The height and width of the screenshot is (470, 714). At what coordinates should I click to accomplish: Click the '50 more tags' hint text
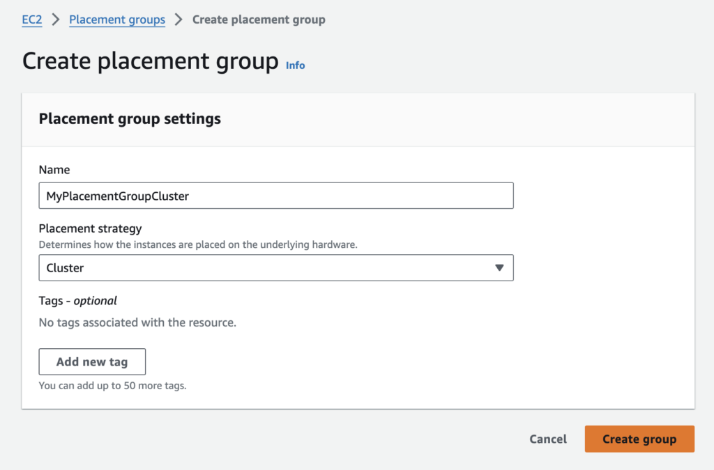point(112,385)
